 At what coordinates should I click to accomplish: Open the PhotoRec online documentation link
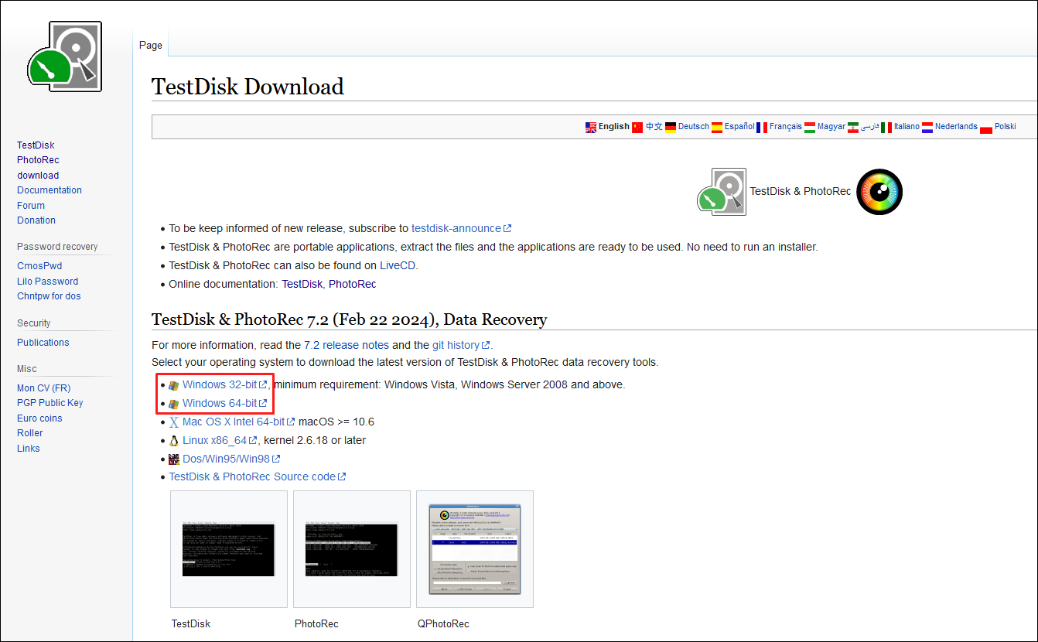353,285
